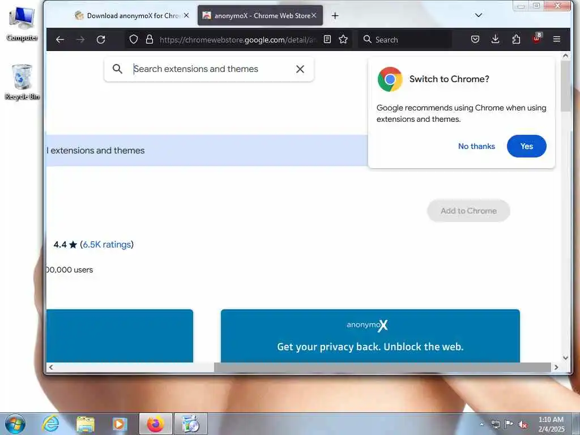580x435 pixels.
Task: Click the scroll left arrow
Action: pyautogui.click(x=50, y=367)
